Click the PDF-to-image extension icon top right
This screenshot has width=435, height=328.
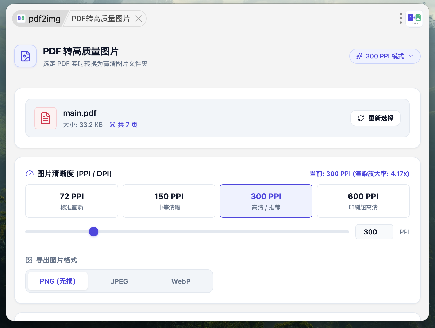414,19
